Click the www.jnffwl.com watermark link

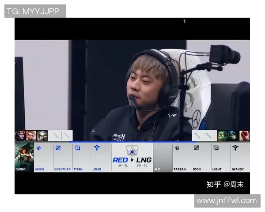pos(227,201)
